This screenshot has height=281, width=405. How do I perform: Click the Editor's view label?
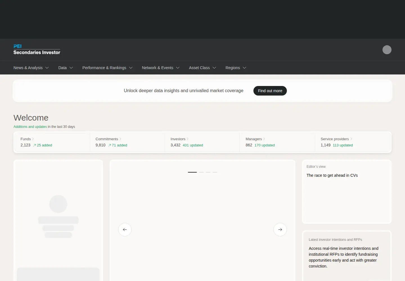pos(316,167)
